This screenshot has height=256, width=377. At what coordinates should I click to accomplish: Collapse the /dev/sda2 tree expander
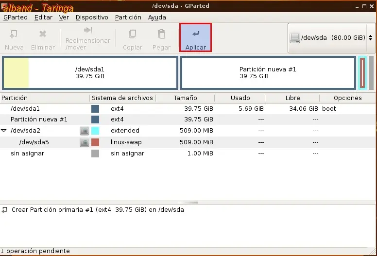point(4,131)
